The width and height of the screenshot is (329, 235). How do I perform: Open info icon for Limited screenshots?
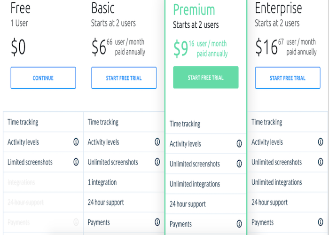click(x=76, y=162)
